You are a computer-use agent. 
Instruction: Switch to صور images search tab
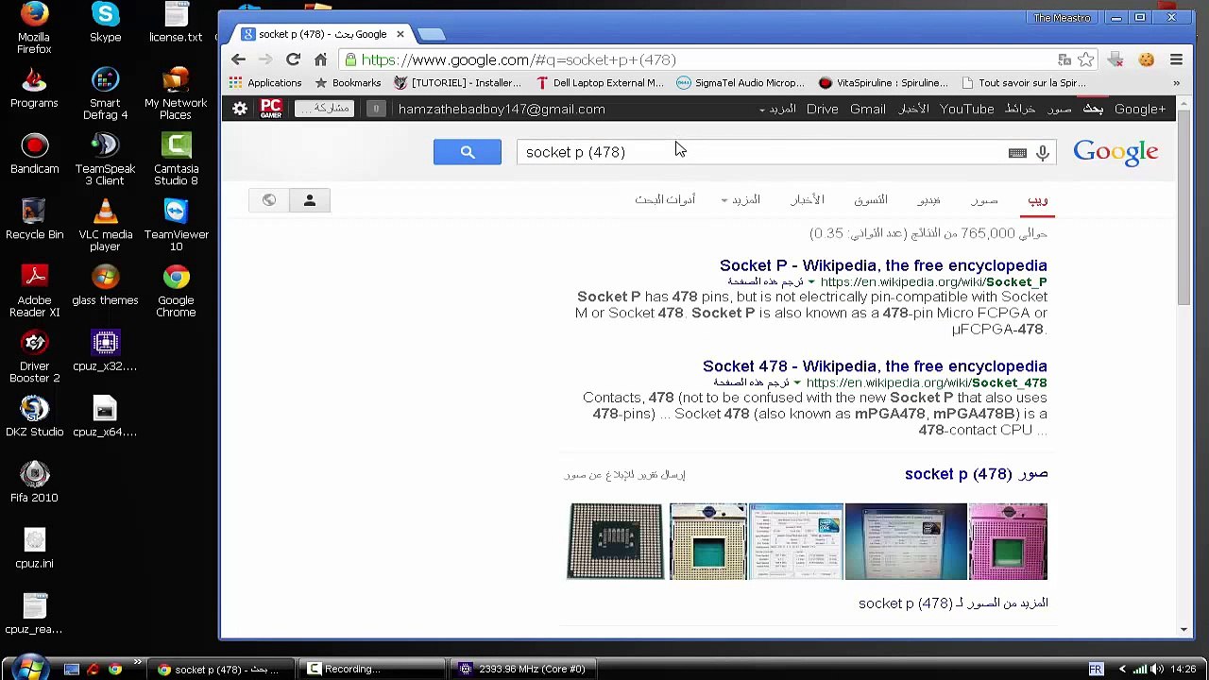click(984, 200)
